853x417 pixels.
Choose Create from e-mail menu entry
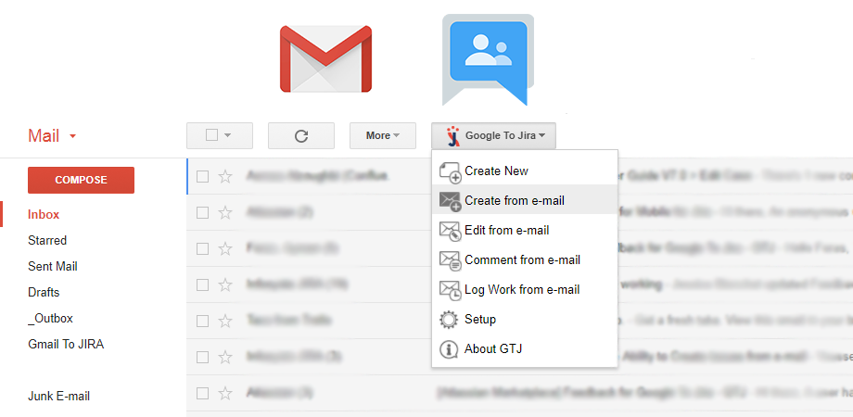tap(515, 200)
